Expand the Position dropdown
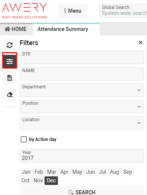 pyautogui.click(x=82, y=107)
